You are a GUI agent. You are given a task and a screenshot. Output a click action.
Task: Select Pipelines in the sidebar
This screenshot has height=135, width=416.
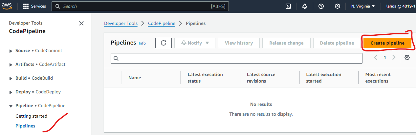[25, 126]
